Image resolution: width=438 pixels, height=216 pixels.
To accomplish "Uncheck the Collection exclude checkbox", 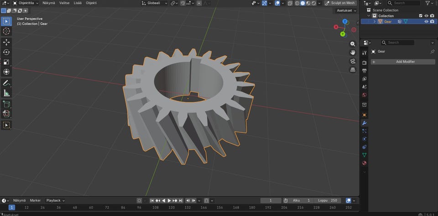I will (x=421, y=15).
